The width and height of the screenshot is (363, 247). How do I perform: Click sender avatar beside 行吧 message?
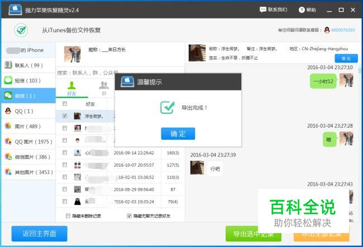click(197, 167)
